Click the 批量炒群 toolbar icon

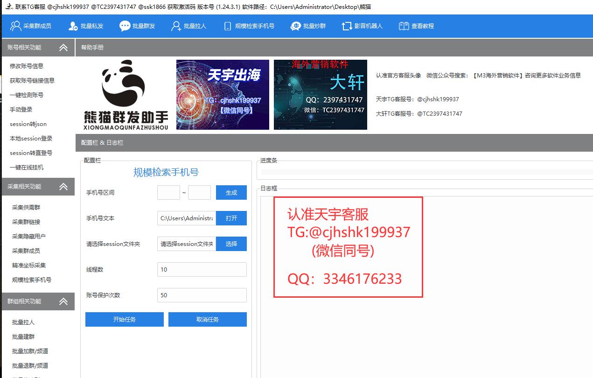tap(295, 26)
